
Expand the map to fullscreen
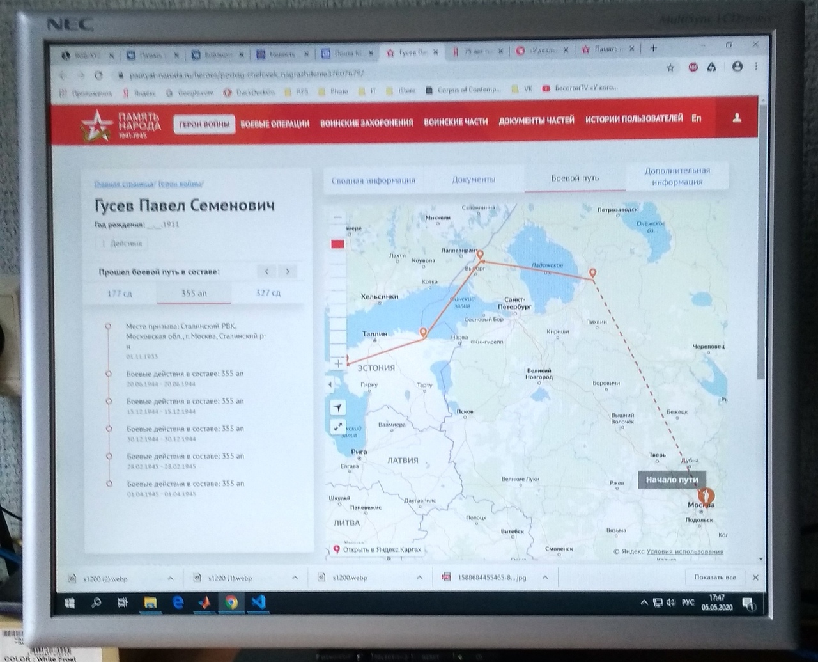click(338, 427)
